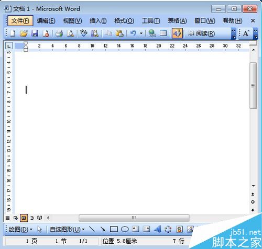Pick the Select Objects arrow tool

click(40, 229)
